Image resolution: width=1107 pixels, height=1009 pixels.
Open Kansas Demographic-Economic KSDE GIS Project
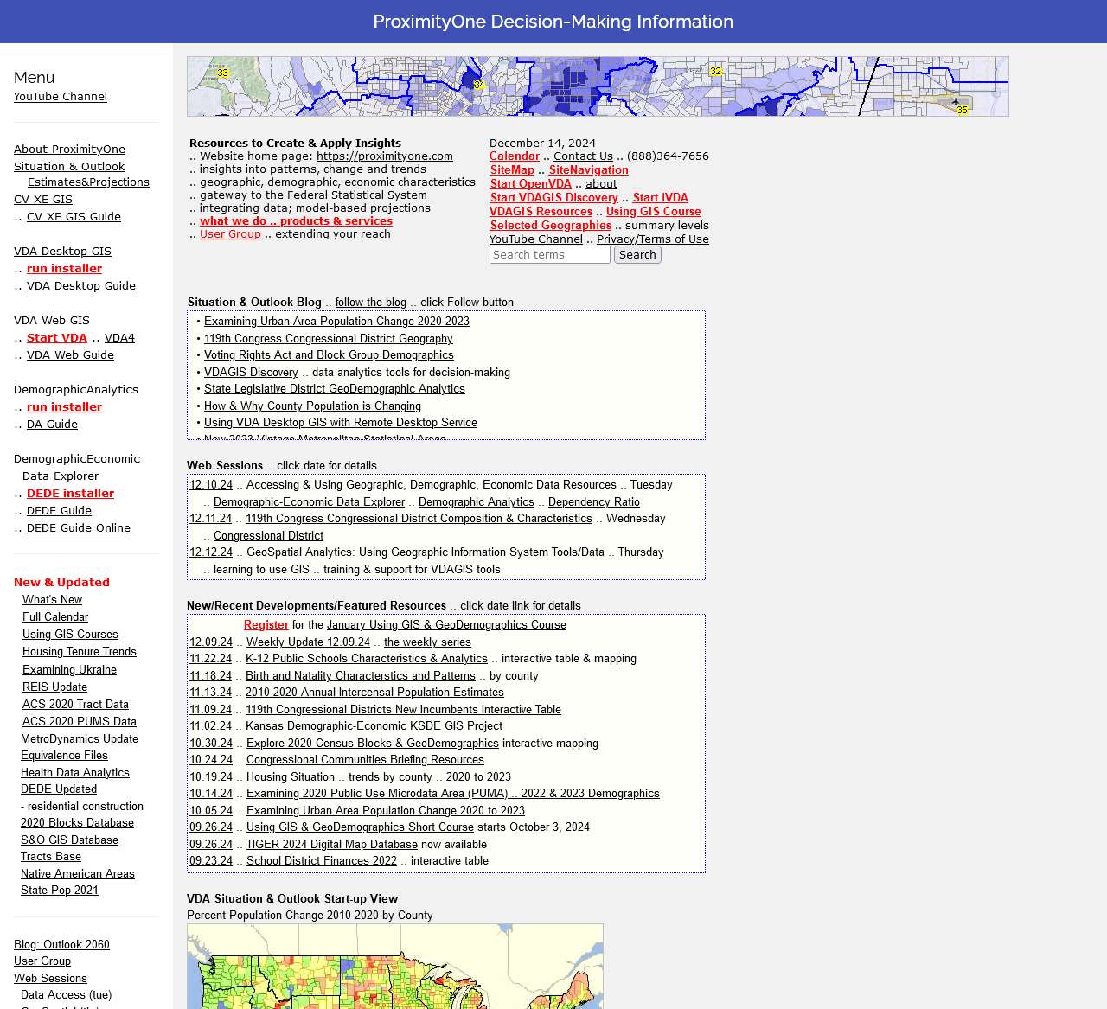coord(374,726)
